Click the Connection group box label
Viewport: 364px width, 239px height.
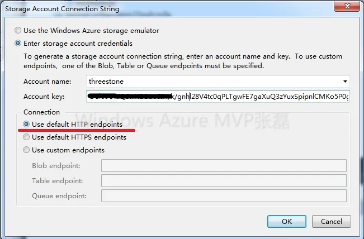(42, 112)
